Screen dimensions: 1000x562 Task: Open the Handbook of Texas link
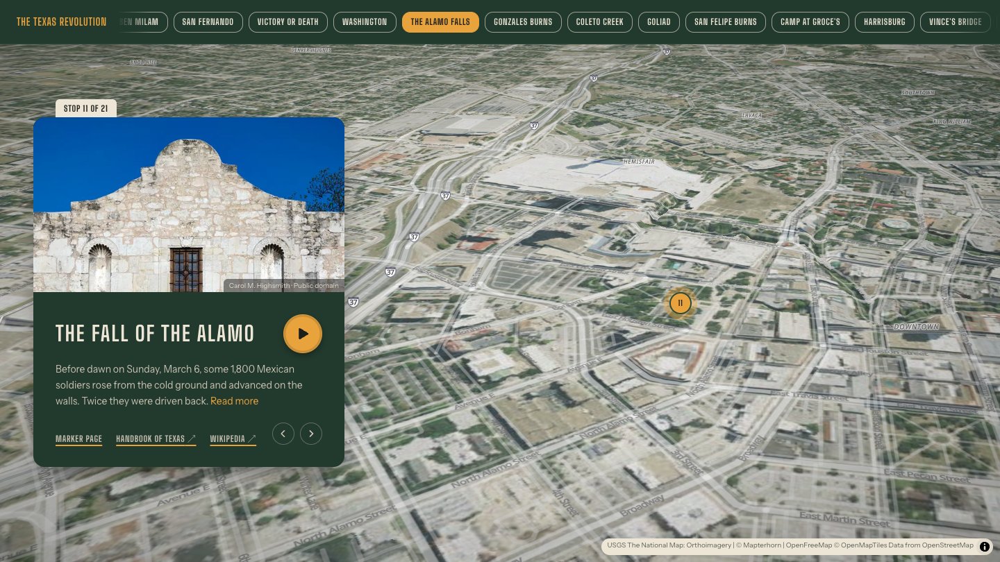156,439
